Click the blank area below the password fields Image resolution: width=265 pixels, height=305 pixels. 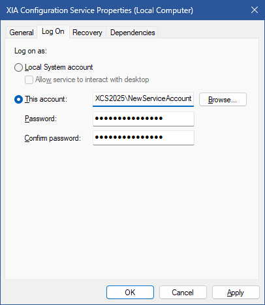click(132, 212)
